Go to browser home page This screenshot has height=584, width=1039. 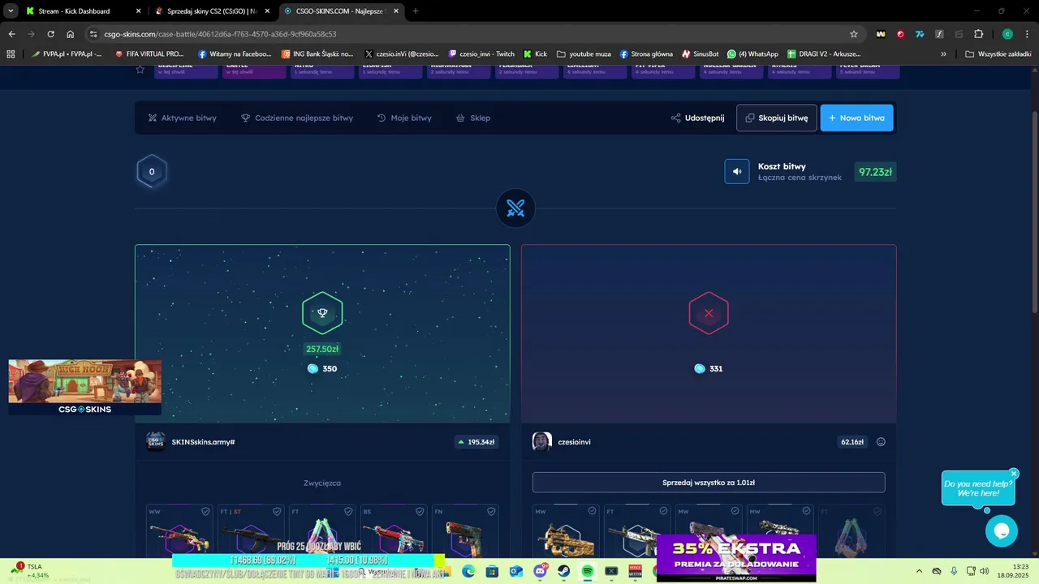[71, 34]
